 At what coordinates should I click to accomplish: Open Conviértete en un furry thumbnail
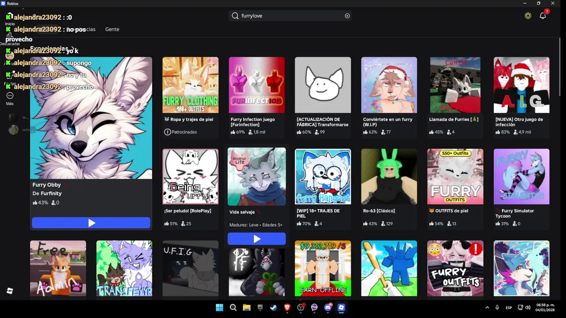tap(389, 85)
